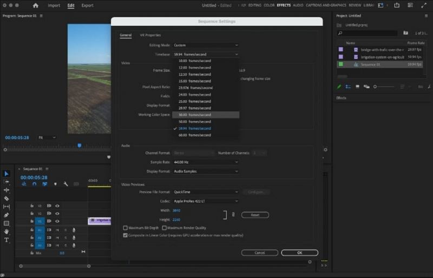Screen dimensions: 433x278
Task: Open the Export tab
Action: [x=87, y=5]
